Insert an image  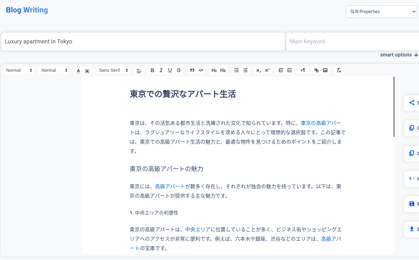(325, 70)
